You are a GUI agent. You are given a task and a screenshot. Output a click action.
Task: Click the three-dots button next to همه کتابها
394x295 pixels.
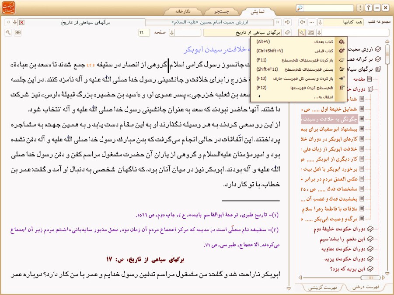tap(312, 22)
